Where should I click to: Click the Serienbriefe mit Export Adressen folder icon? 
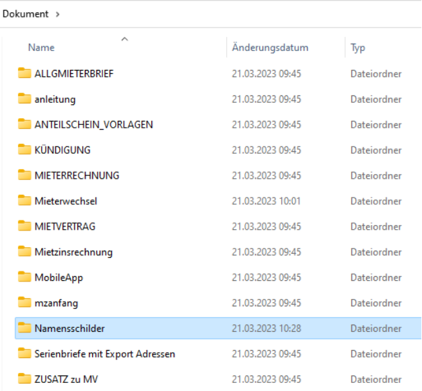coord(24,353)
